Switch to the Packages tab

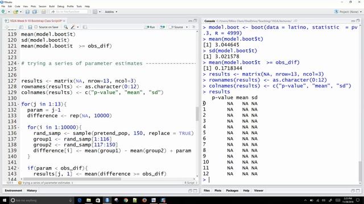click(x=232, y=190)
